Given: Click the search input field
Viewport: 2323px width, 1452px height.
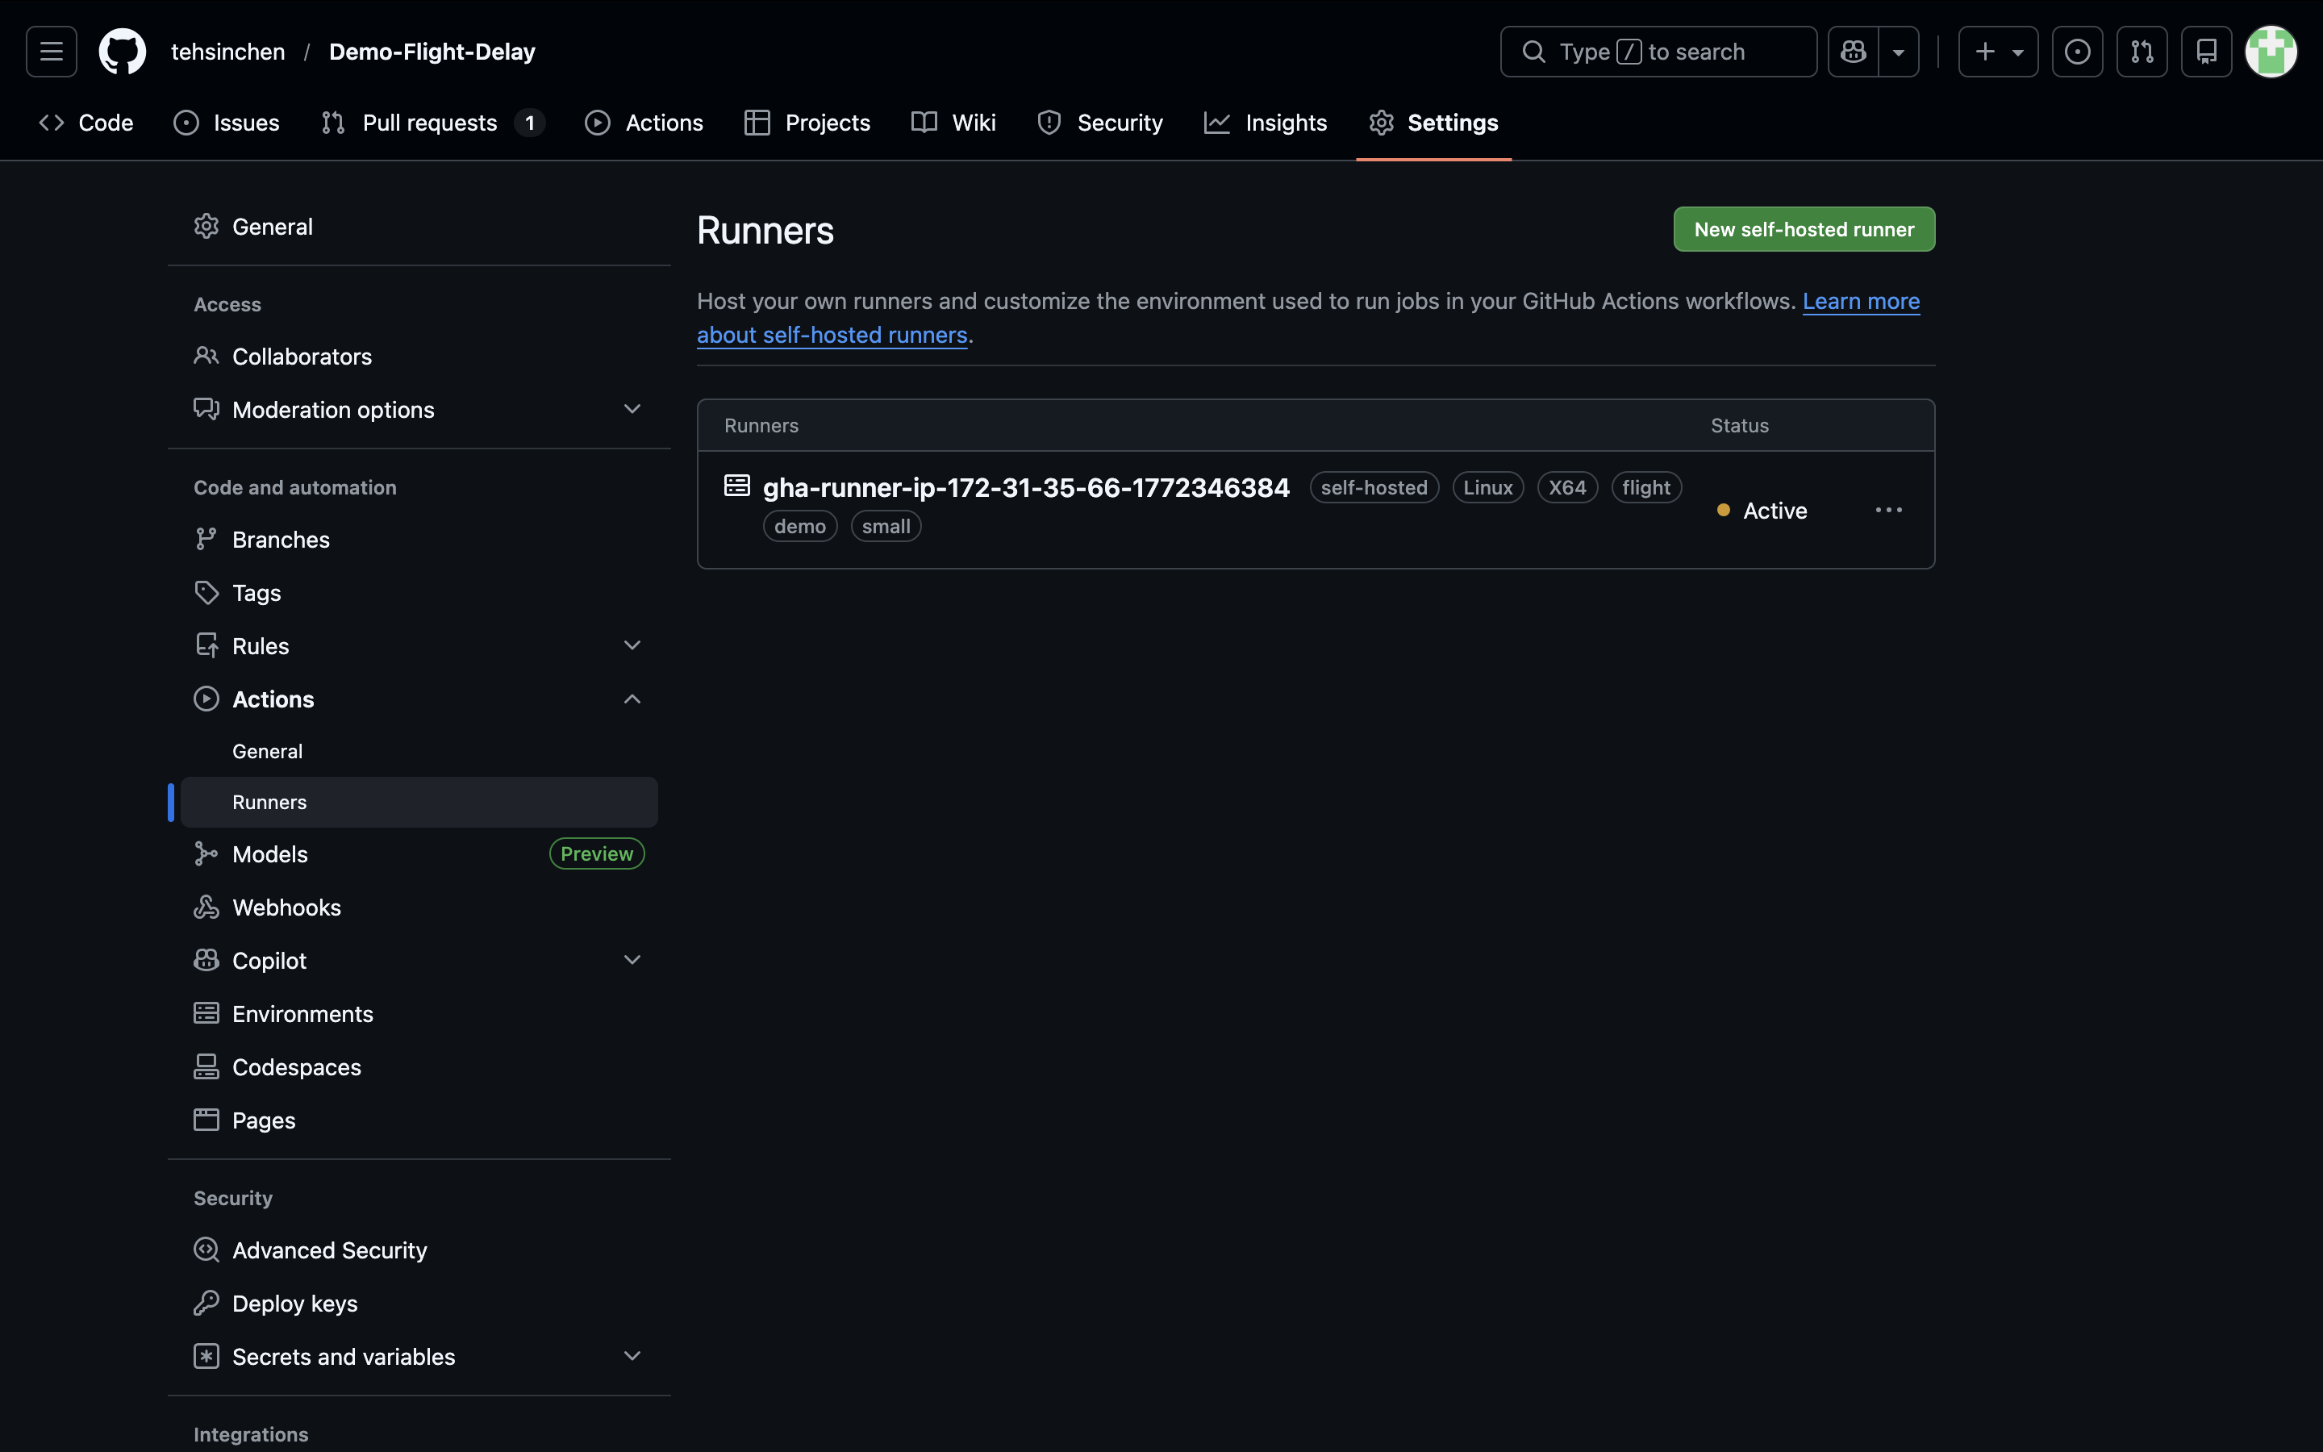Looking at the screenshot, I should point(1658,52).
